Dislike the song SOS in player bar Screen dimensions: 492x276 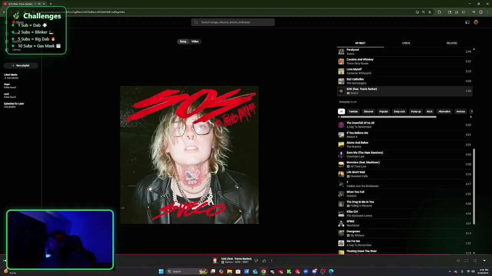click(x=256, y=261)
